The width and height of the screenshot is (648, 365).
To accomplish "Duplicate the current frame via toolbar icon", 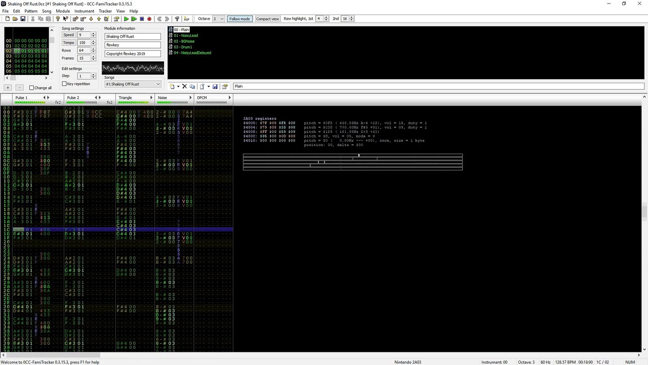I will pos(106,19).
